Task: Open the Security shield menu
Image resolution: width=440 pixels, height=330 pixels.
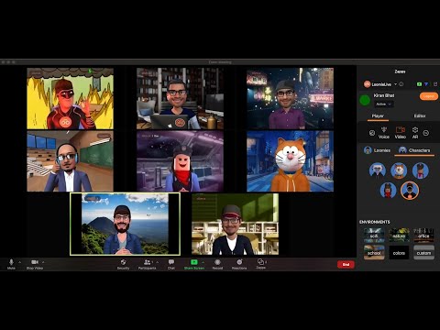Action: [x=123, y=264]
